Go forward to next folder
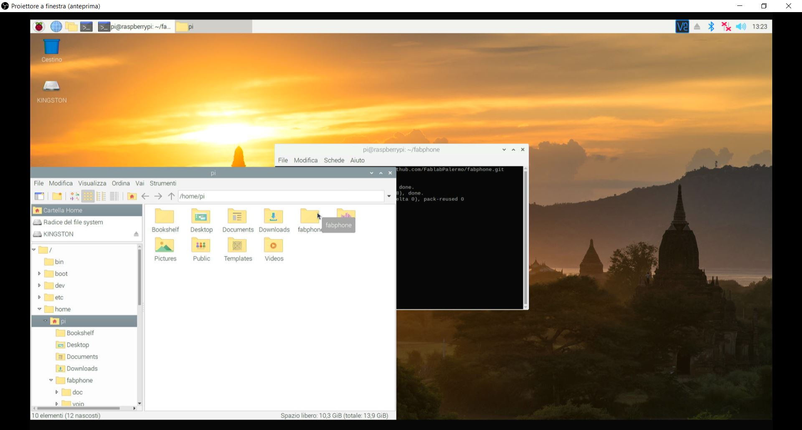Image resolution: width=802 pixels, height=430 pixels. point(158,196)
